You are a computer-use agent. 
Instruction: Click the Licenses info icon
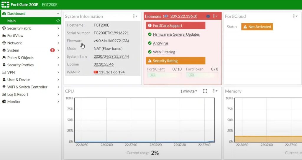pos(208,17)
